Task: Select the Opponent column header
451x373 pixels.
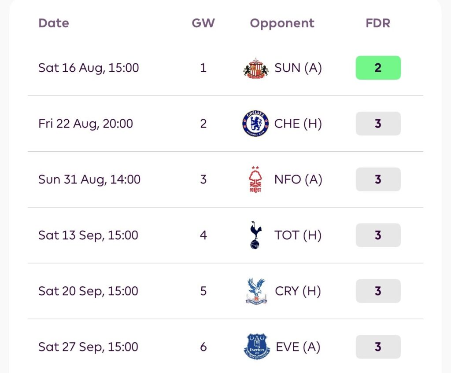Action: (x=282, y=24)
